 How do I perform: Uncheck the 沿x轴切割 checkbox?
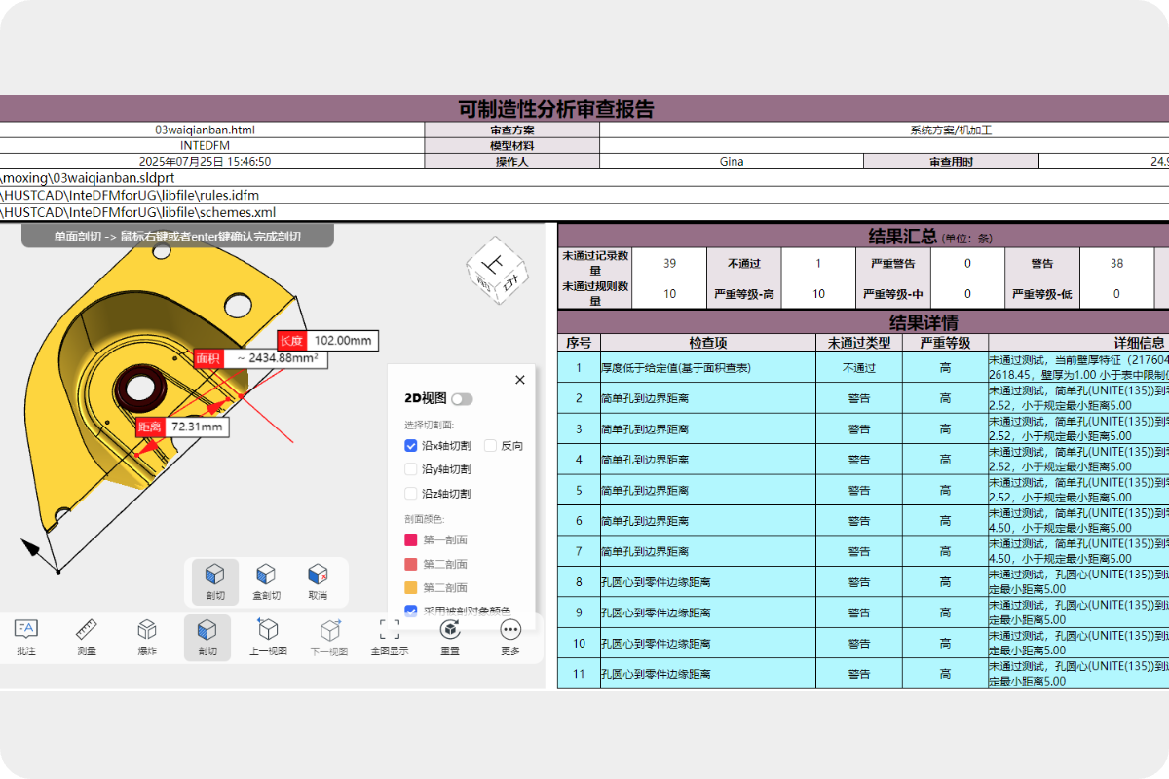[411, 446]
